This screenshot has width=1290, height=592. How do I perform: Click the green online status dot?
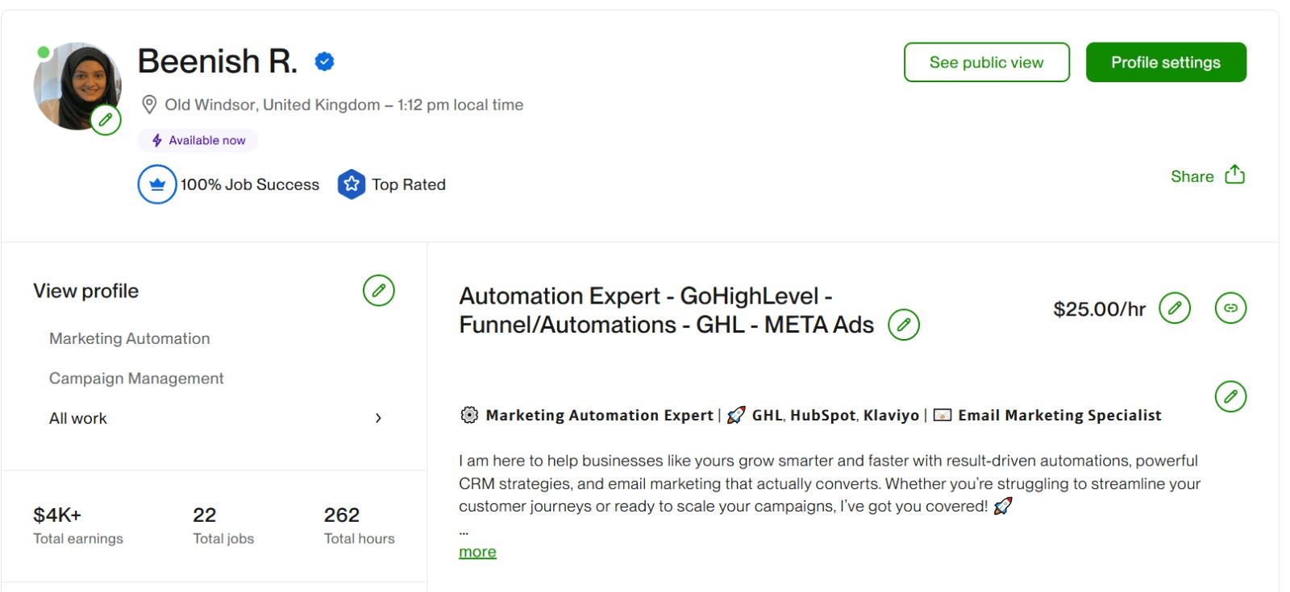point(44,52)
